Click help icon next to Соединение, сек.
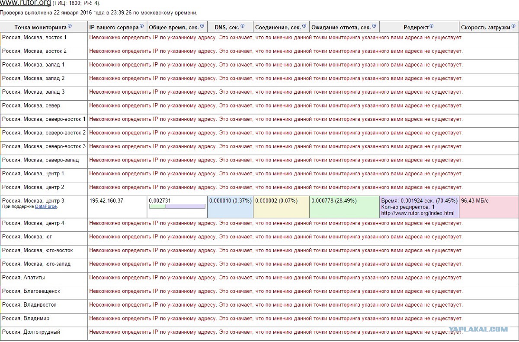Viewport: 519px width, 342px height. pos(304,26)
